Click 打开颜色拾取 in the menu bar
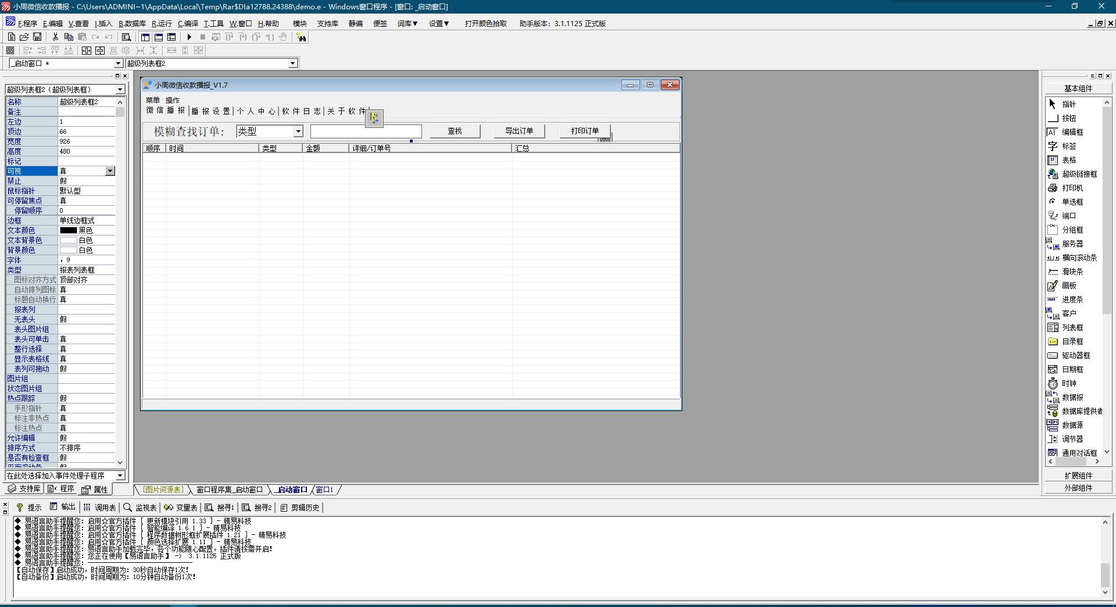Viewport: 1116px width, 607px height. (486, 23)
